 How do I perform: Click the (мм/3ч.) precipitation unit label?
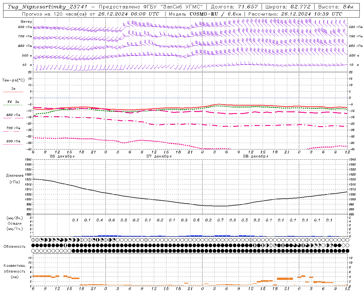coord(15,218)
